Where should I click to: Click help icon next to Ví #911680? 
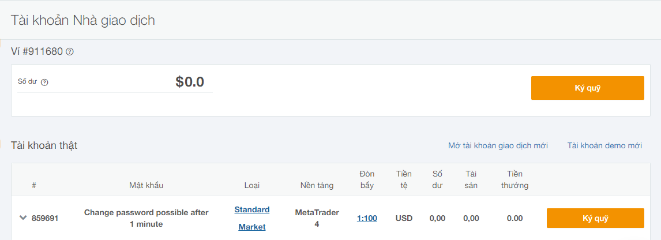(70, 52)
